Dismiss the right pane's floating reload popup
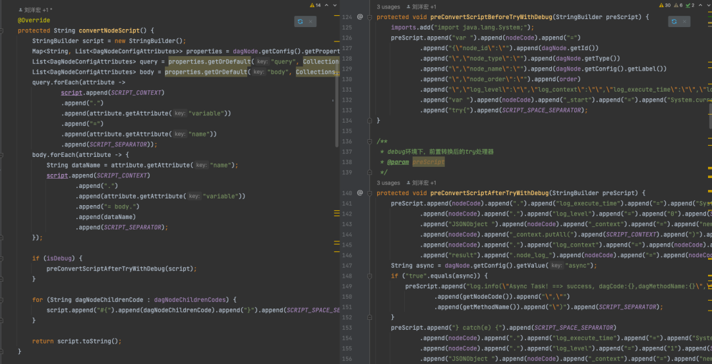 tap(685, 21)
